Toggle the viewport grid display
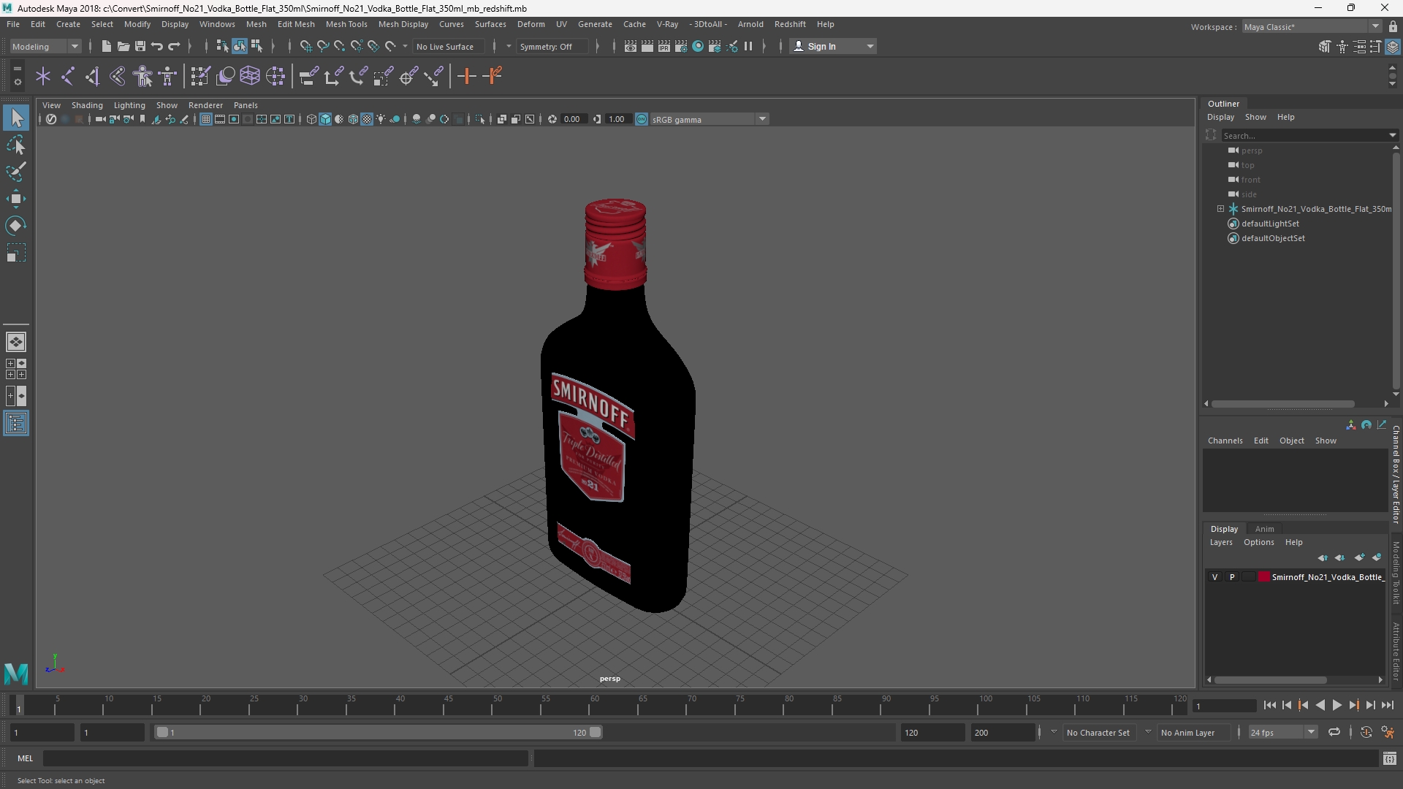Viewport: 1403px width, 789px height. point(206,119)
